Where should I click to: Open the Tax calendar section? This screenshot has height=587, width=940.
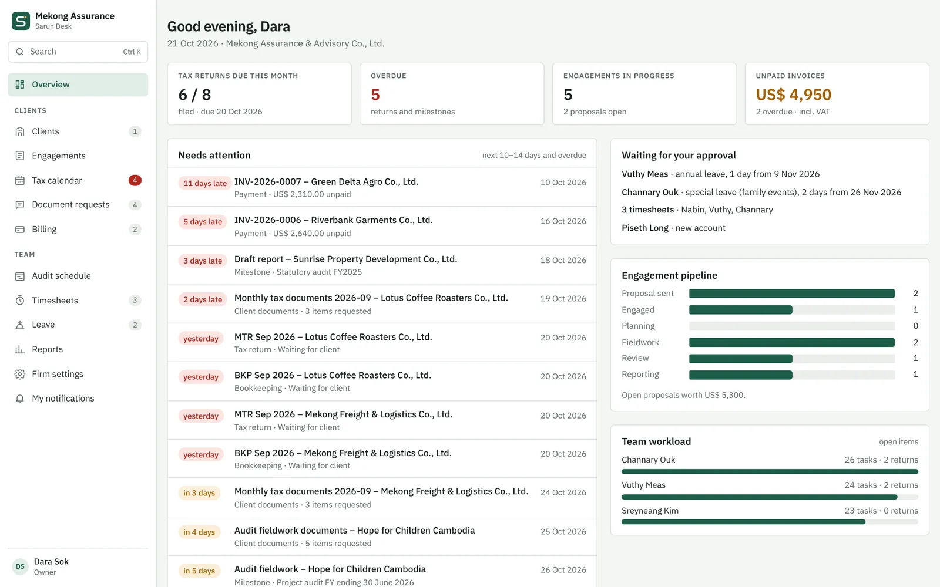[x=78, y=180]
